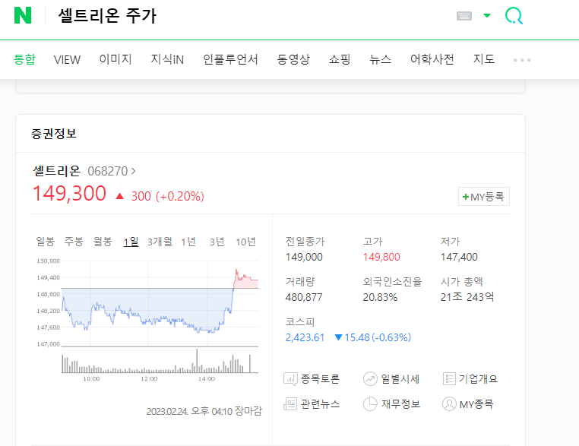Click the blue down-triangle KOSPI indicator
The height and width of the screenshot is (446, 579).
click(338, 337)
